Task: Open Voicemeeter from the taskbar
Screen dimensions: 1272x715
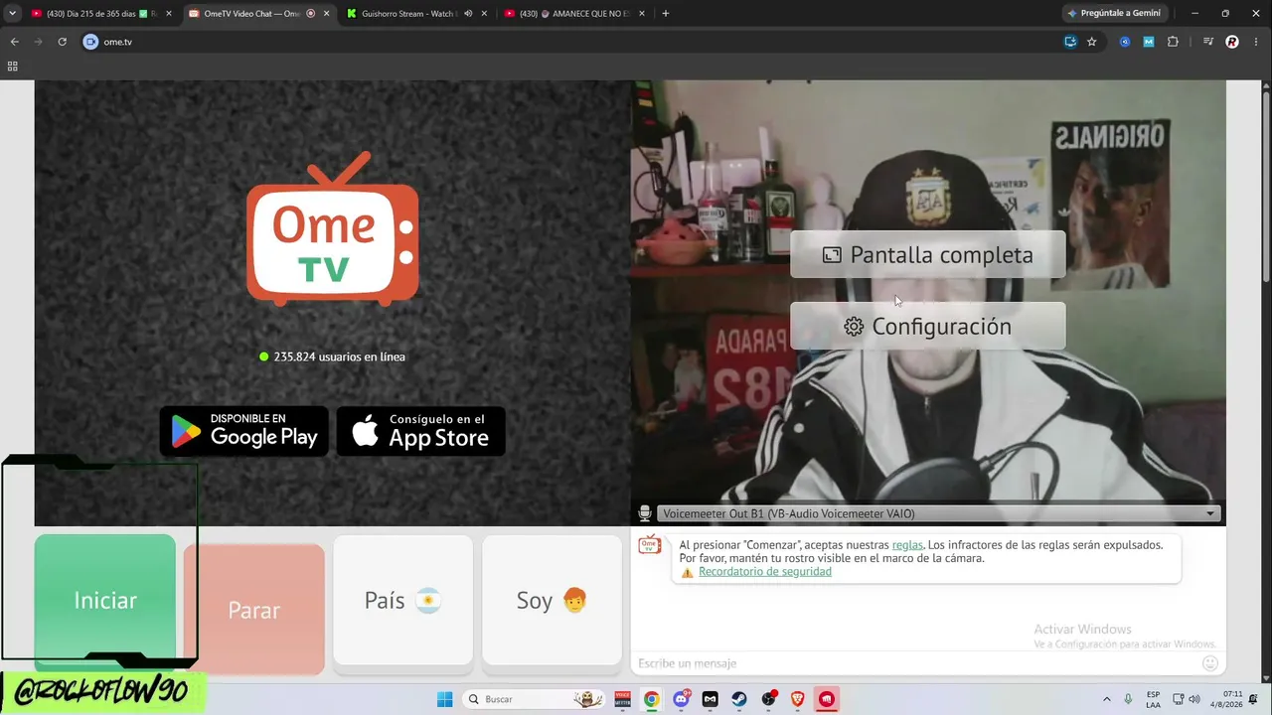Action: pyautogui.click(x=623, y=699)
